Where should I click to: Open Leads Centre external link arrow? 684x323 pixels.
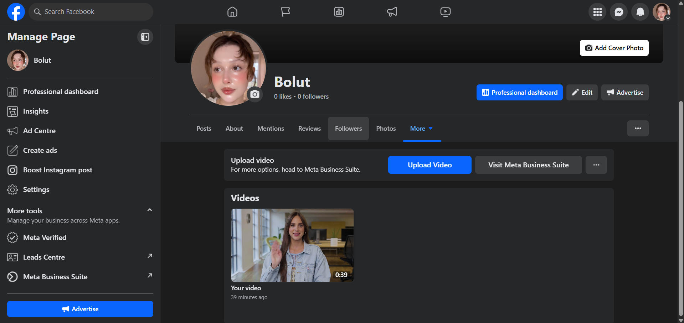click(x=150, y=256)
